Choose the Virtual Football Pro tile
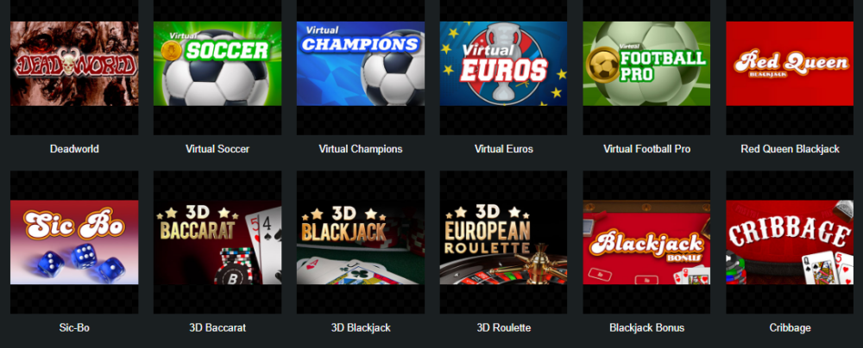The width and height of the screenshot is (863, 348). [x=646, y=64]
